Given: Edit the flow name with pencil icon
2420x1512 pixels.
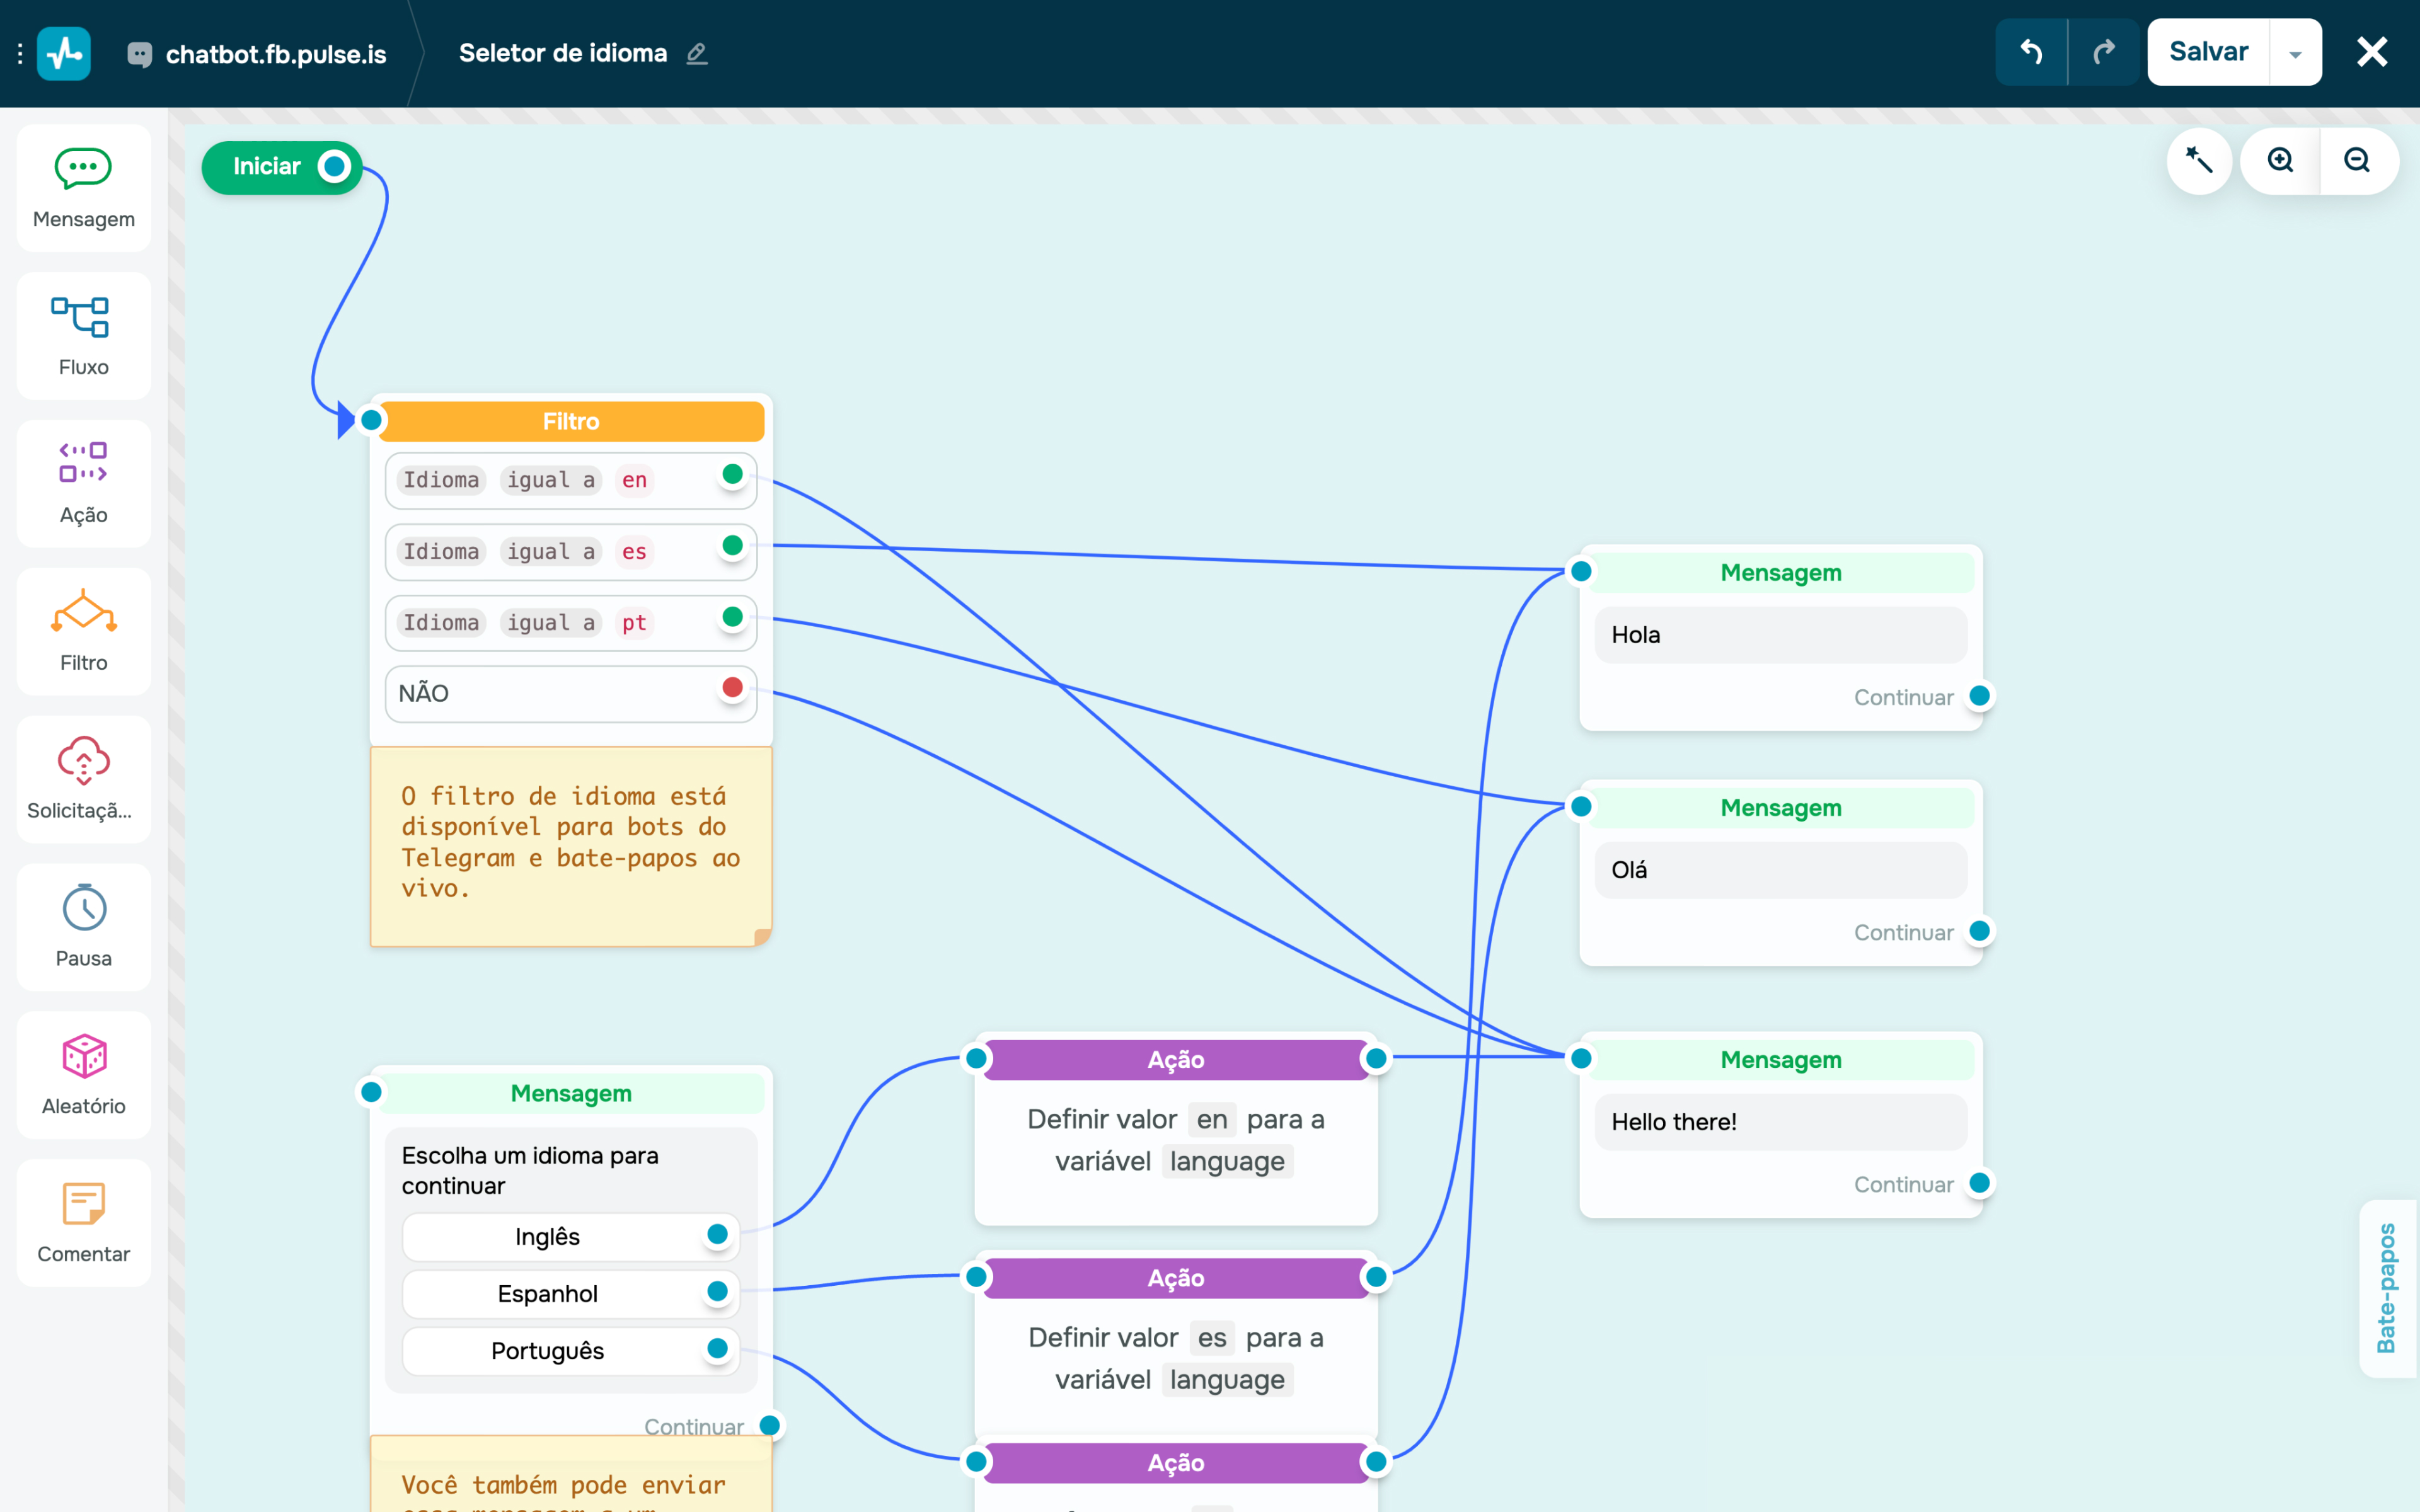Looking at the screenshot, I should (x=697, y=54).
